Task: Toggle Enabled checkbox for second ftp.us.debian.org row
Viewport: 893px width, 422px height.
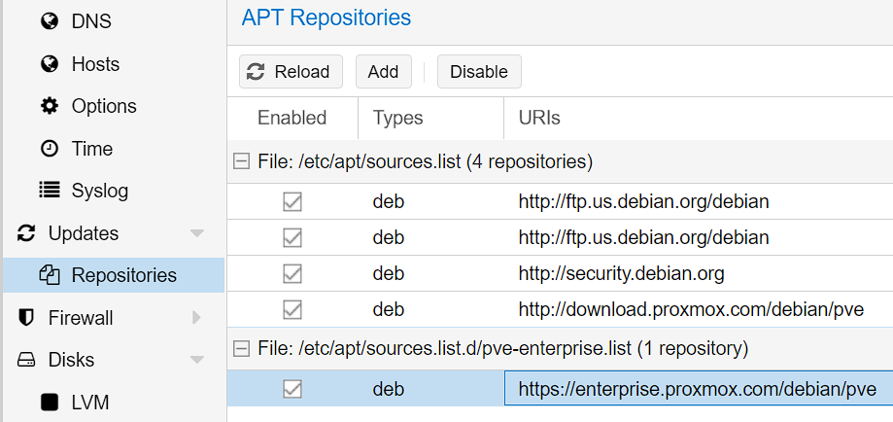Action: pyautogui.click(x=292, y=237)
